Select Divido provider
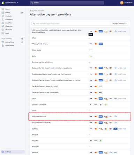 pos(80,111)
